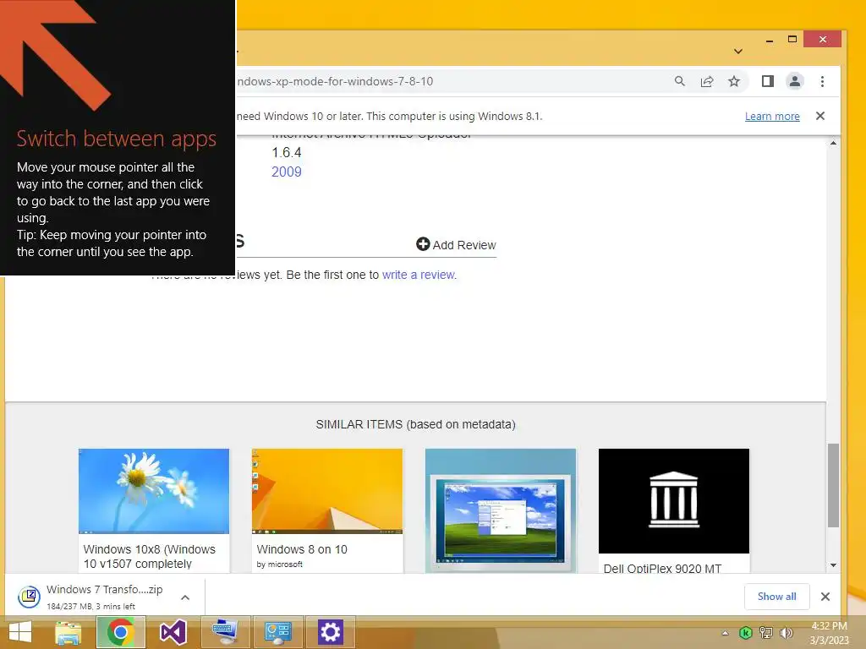Click page scrollbar down arrow

pos(833,565)
